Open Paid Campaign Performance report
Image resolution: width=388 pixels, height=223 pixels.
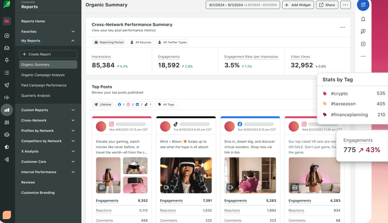point(44,85)
